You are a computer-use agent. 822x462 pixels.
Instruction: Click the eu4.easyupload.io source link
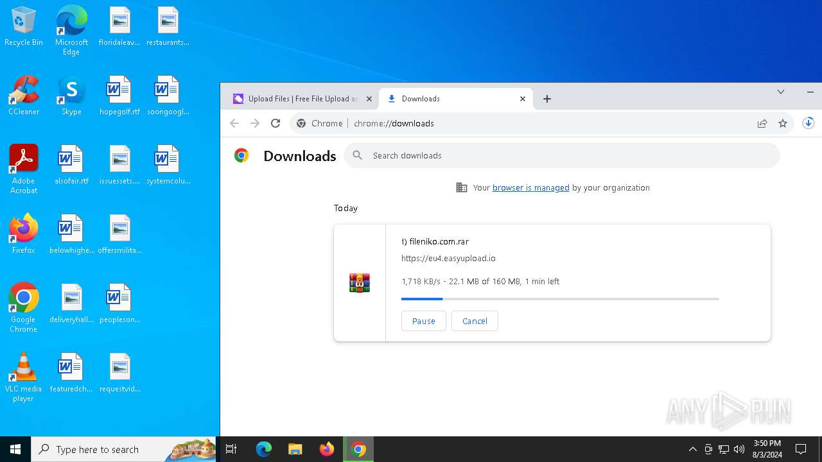tap(448, 258)
